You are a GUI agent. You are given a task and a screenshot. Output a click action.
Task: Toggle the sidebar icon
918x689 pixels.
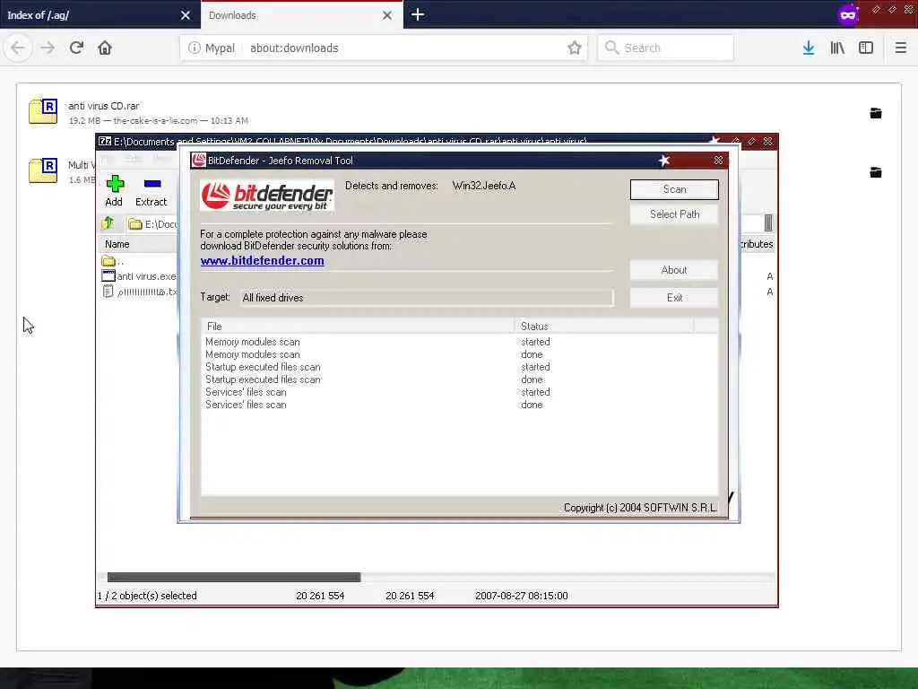coord(866,48)
